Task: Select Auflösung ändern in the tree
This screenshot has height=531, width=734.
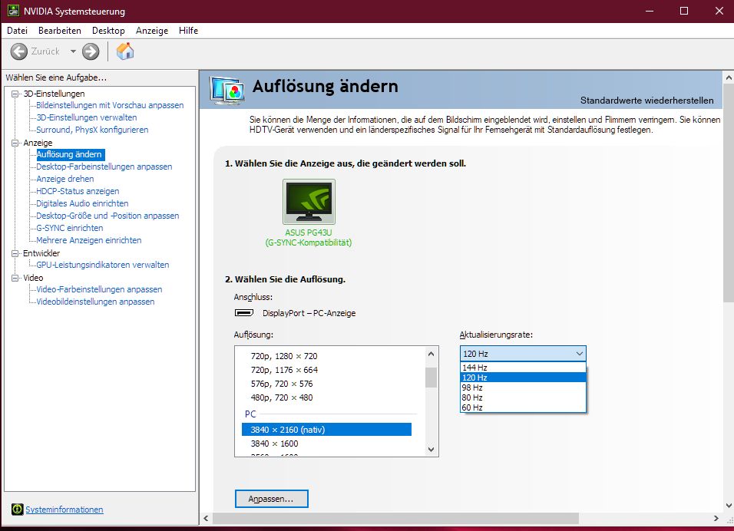Action: [70, 154]
